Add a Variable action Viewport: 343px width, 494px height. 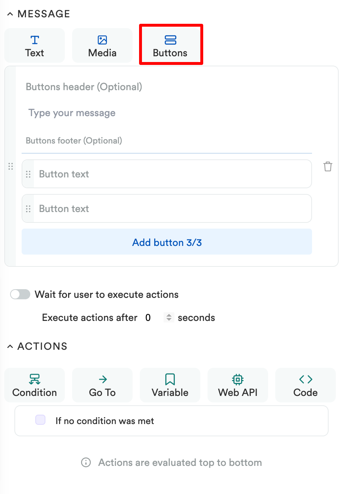pos(170,385)
